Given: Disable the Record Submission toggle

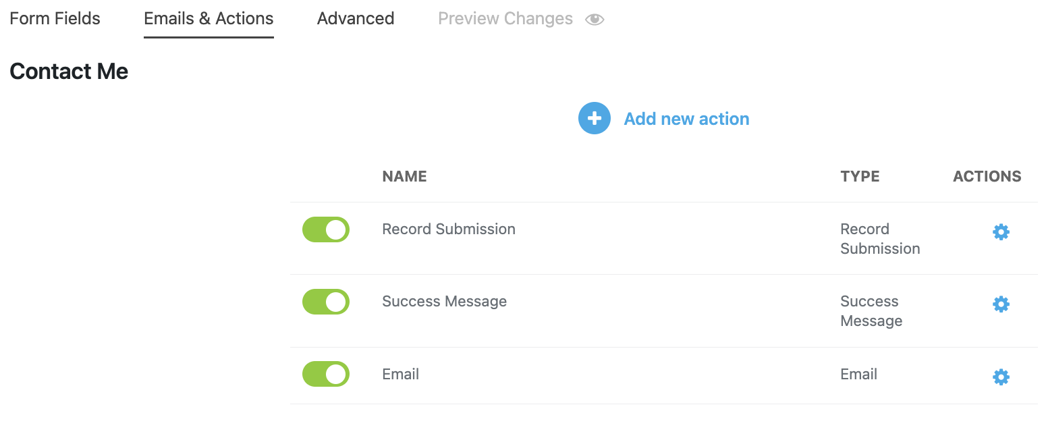Looking at the screenshot, I should tap(326, 229).
